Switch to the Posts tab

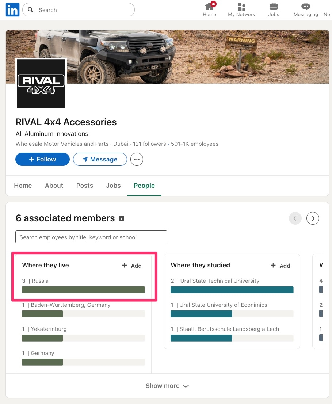click(84, 186)
